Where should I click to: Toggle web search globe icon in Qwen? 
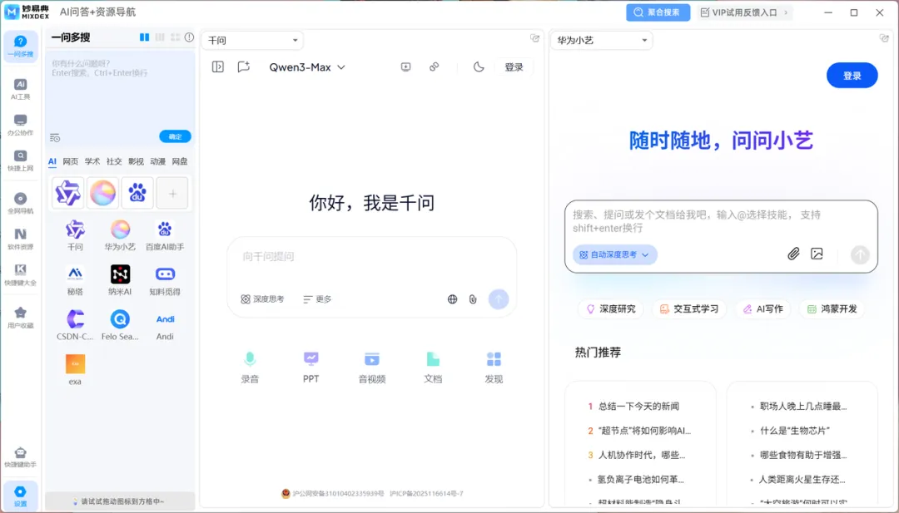click(x=452, y=298)
